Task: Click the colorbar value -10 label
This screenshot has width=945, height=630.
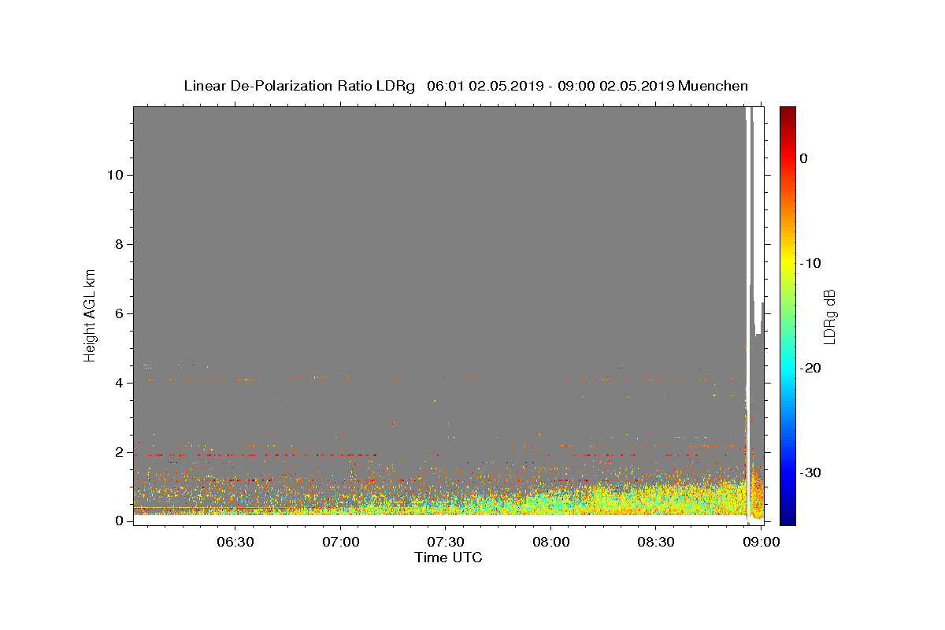Action: 810,263
